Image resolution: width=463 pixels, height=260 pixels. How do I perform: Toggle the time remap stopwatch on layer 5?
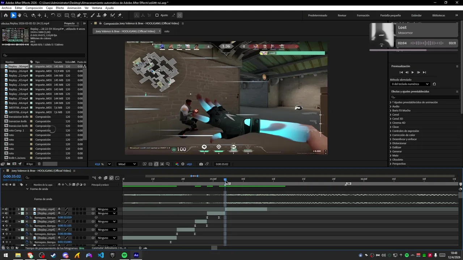coord(27,234)
